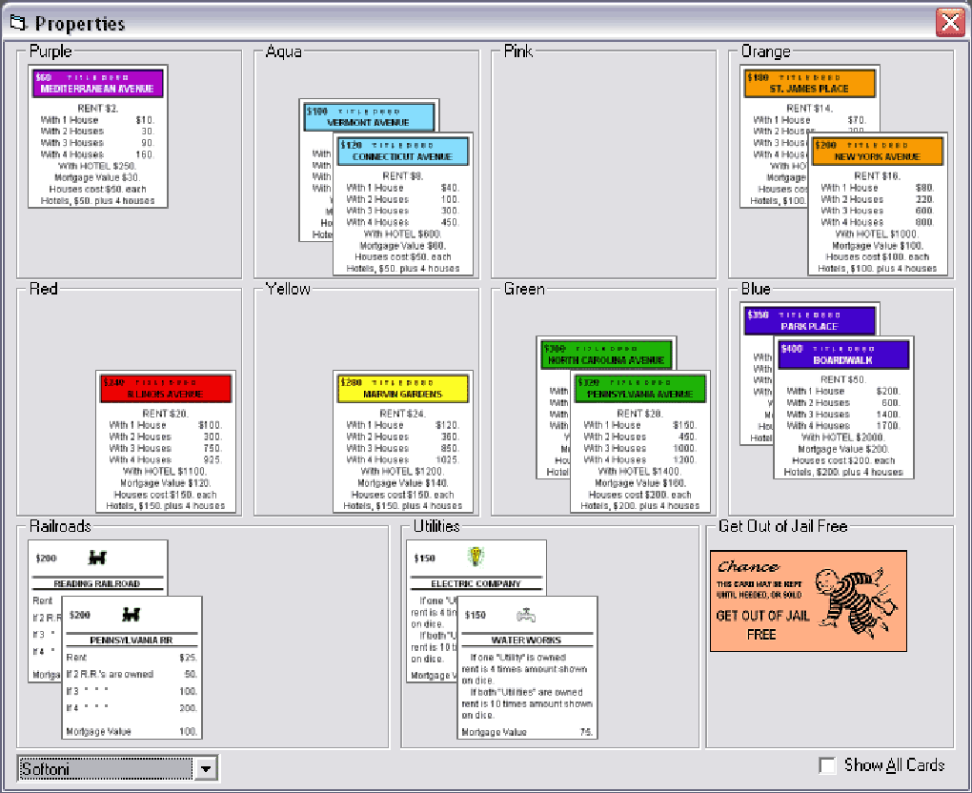
Task: Click 'With HOTEL $1000.' on New York Avenue
Action: pos(877,234)
